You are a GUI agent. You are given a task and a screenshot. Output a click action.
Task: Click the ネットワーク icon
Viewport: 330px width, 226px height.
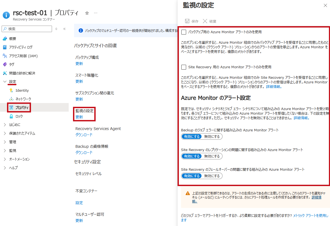click(11, 99)
